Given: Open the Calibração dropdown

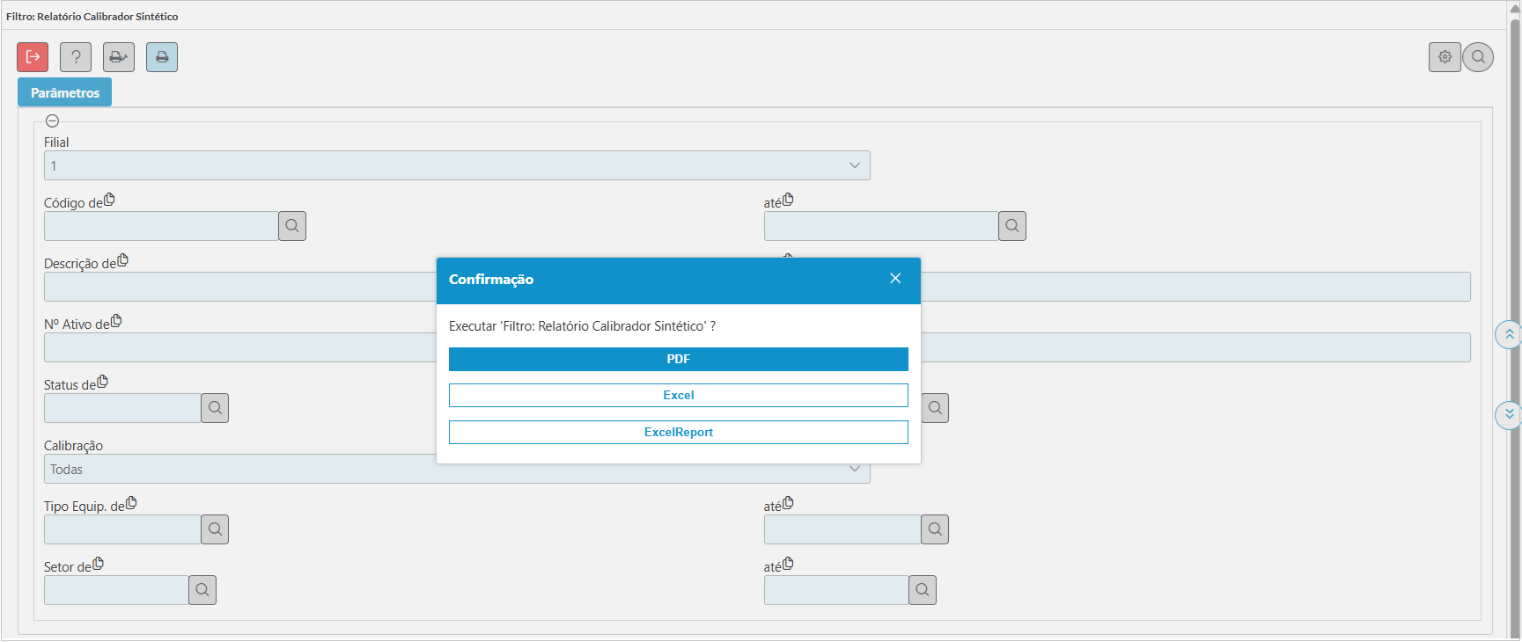Looking at the screenshot, I should (854, 469).
